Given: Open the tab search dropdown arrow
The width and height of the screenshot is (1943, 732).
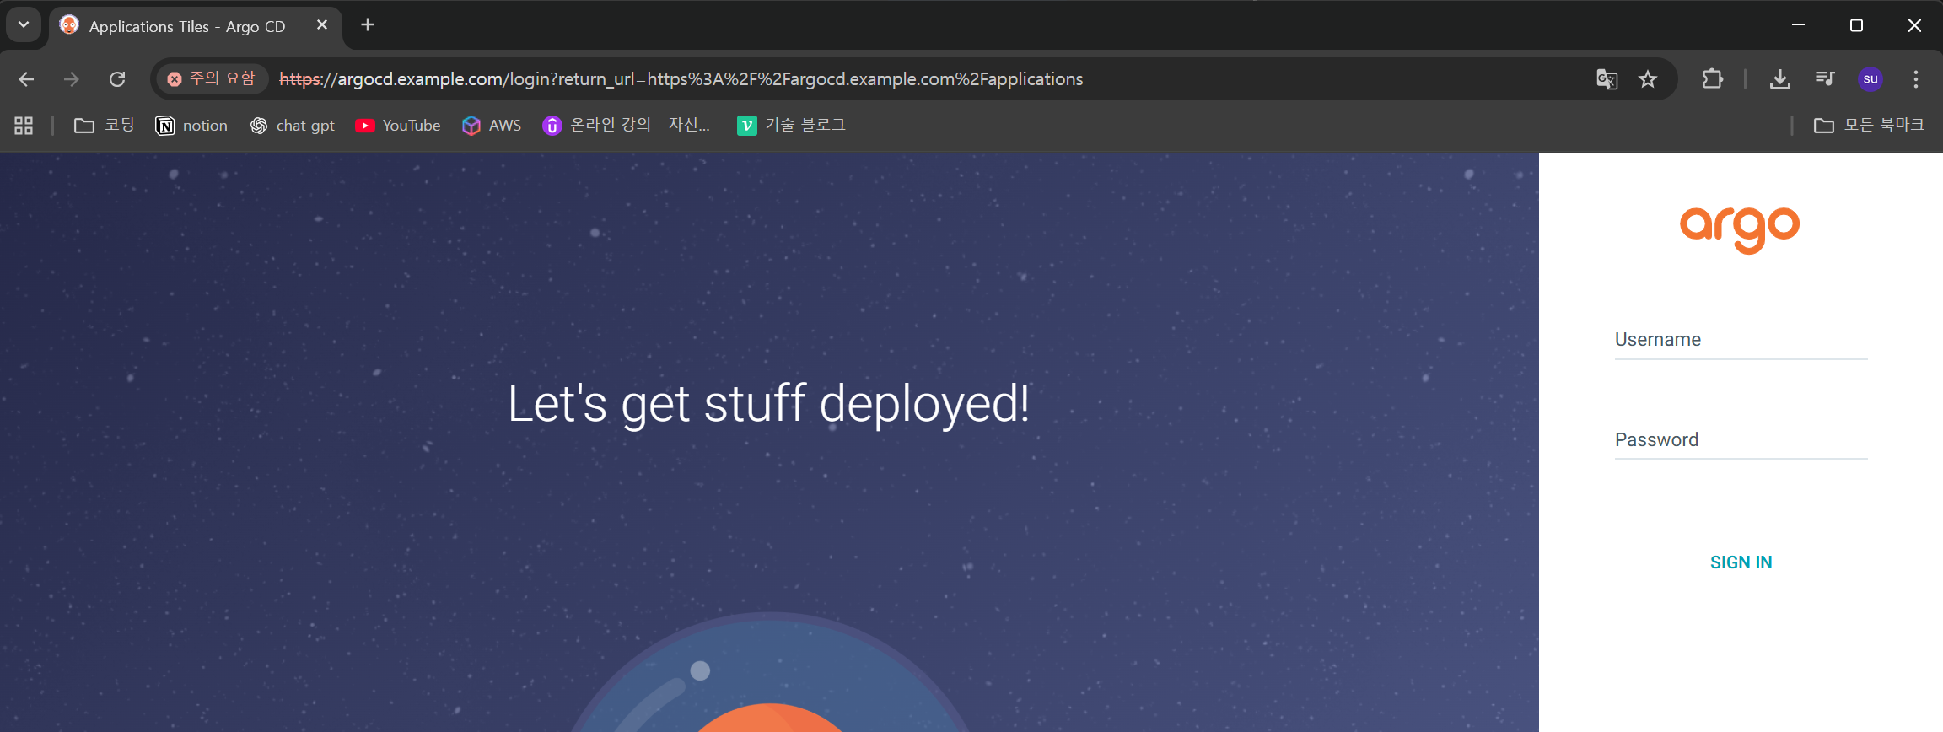Looking at the screenshot, I should click(24, 25).
